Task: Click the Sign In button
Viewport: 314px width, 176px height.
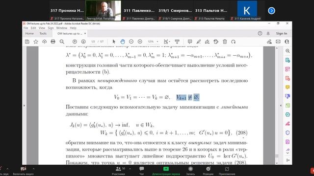Action: point(281,33)
